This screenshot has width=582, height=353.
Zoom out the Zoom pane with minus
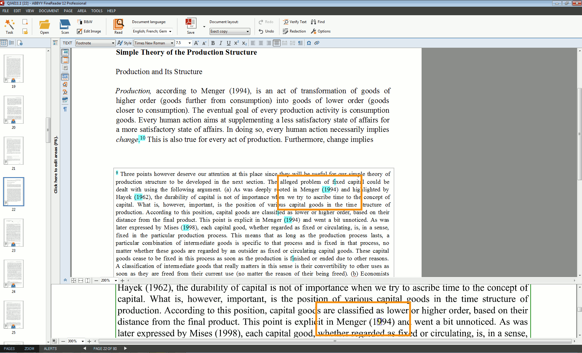pyautogui.click(x=63, y=341)
